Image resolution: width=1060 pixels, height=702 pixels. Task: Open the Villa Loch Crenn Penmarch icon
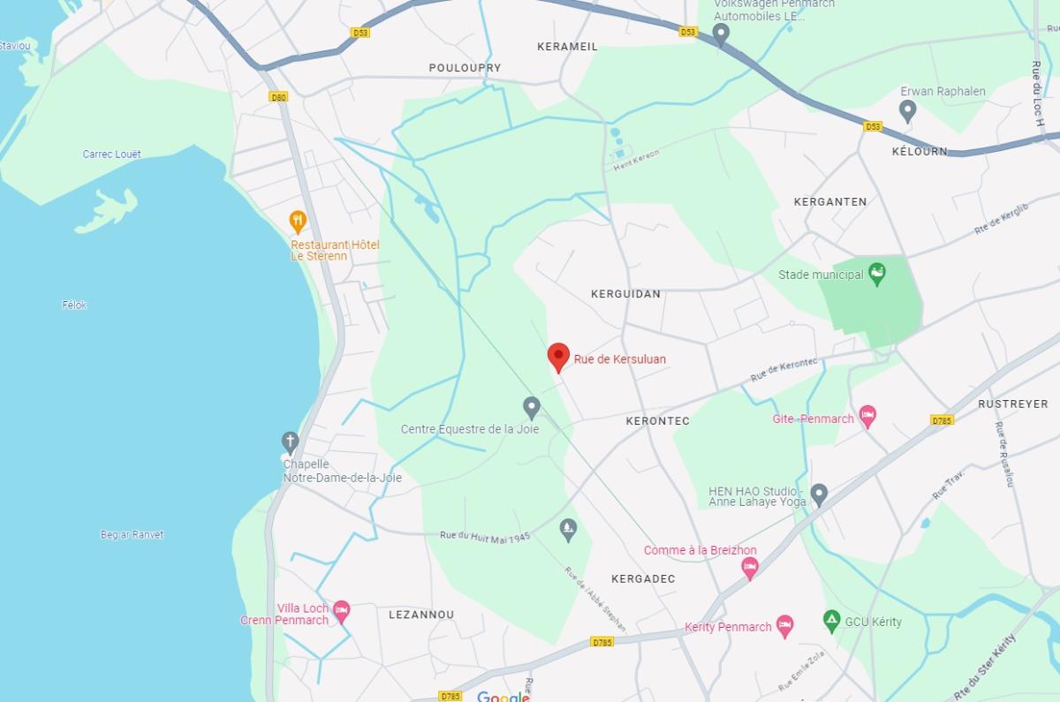click(x=341, y=611)
